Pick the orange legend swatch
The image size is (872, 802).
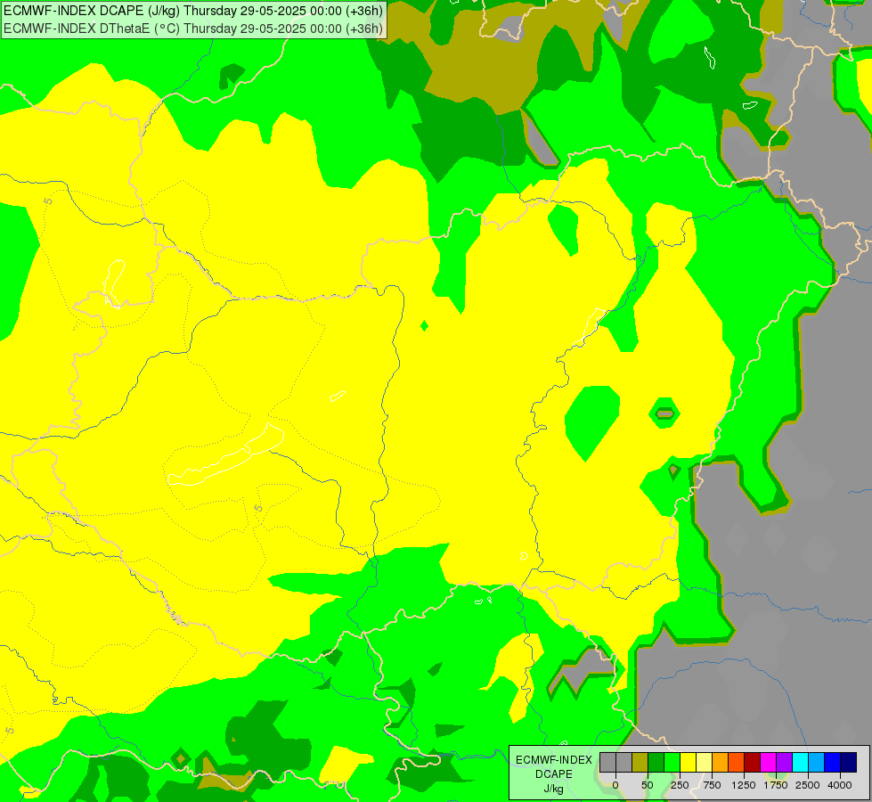pos(721,762)
